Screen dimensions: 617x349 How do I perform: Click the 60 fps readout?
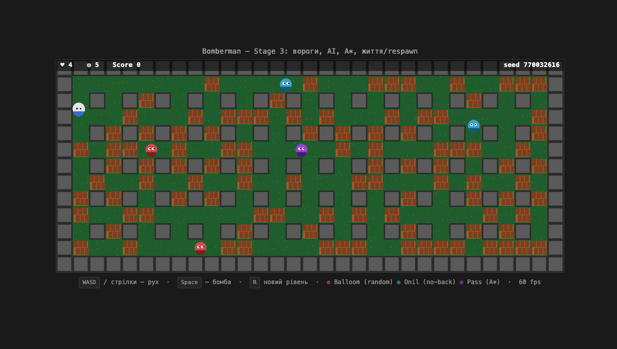530,282
